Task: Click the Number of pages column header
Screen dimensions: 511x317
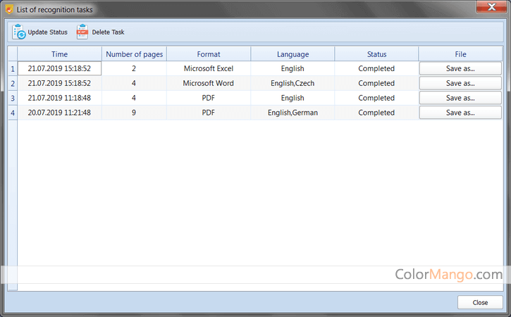Action: click(134, 54)
